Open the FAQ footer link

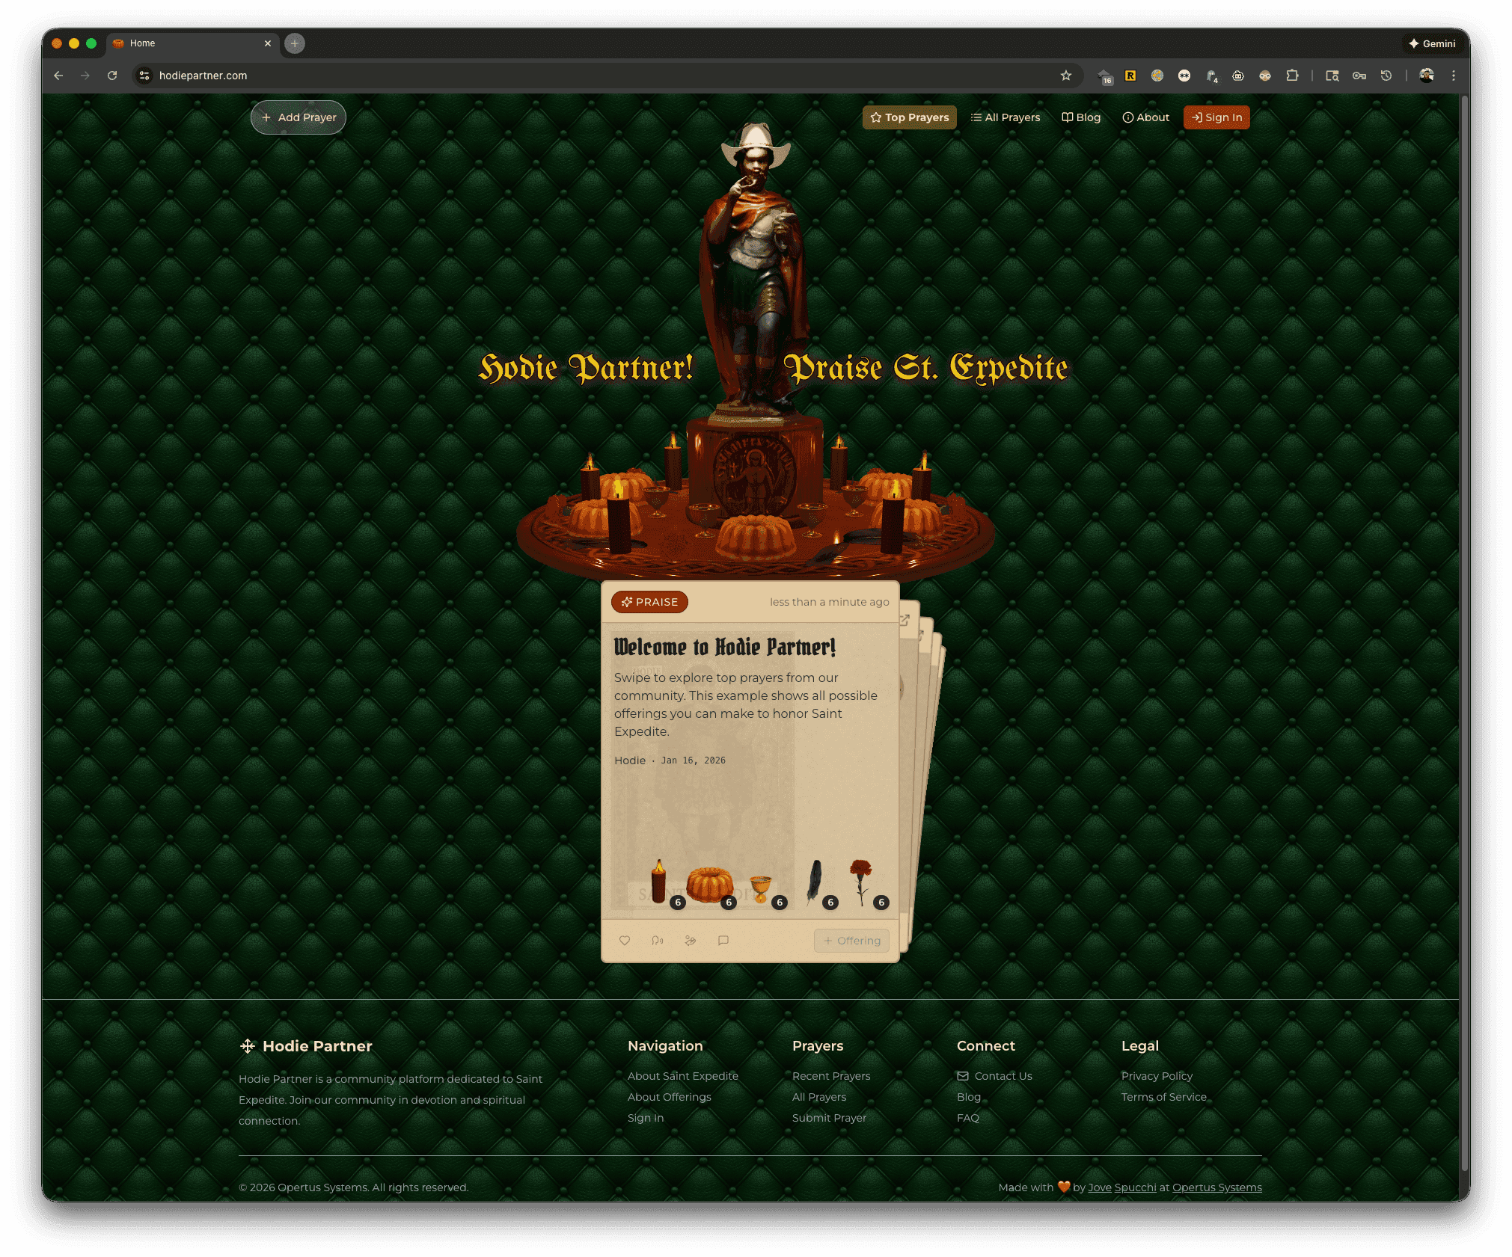coord(968,1118)
